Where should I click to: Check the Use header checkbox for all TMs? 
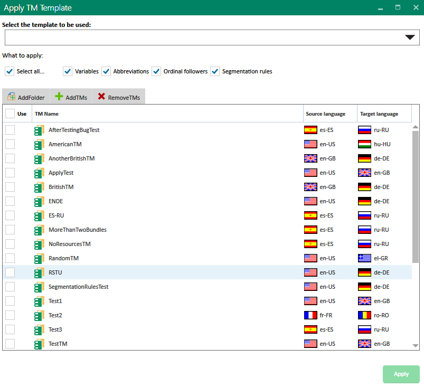[10, 114]
